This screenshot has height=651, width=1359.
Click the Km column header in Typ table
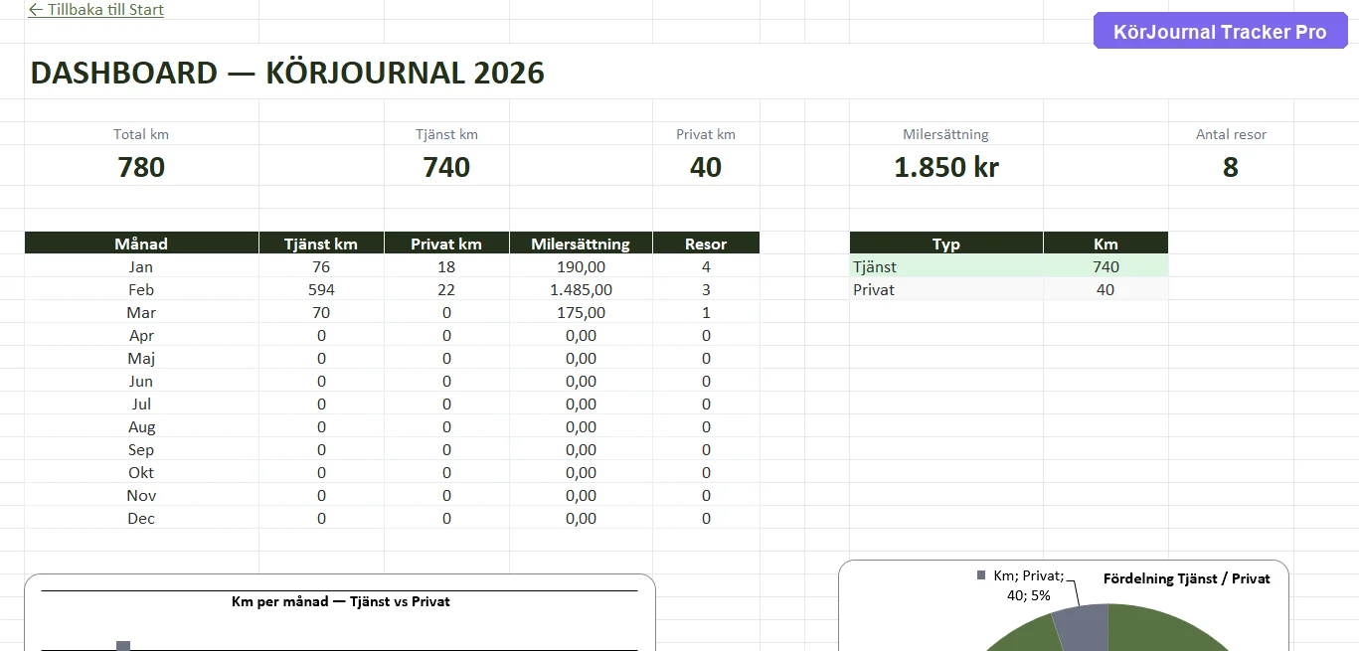coord(1105,244)
